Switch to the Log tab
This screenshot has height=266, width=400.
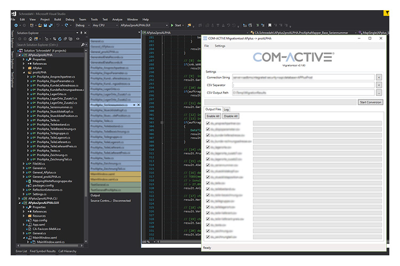point(226,109)
